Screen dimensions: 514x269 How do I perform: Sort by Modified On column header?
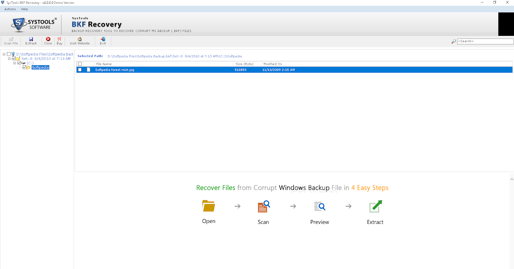pyautogui.click(x=272, y=64)
